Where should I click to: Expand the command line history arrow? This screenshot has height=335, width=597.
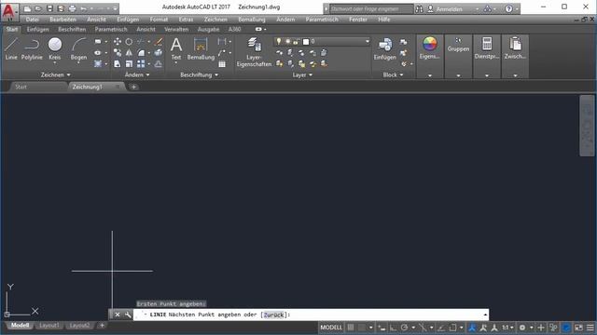(485, 315)
